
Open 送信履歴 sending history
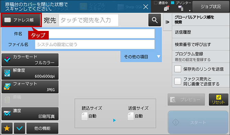[201, 32]
